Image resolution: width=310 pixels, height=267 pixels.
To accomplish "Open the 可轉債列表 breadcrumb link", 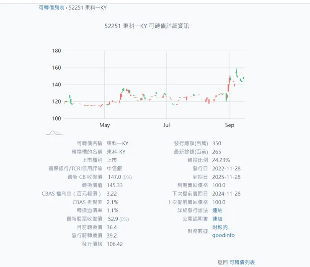I will coord(52,8).
